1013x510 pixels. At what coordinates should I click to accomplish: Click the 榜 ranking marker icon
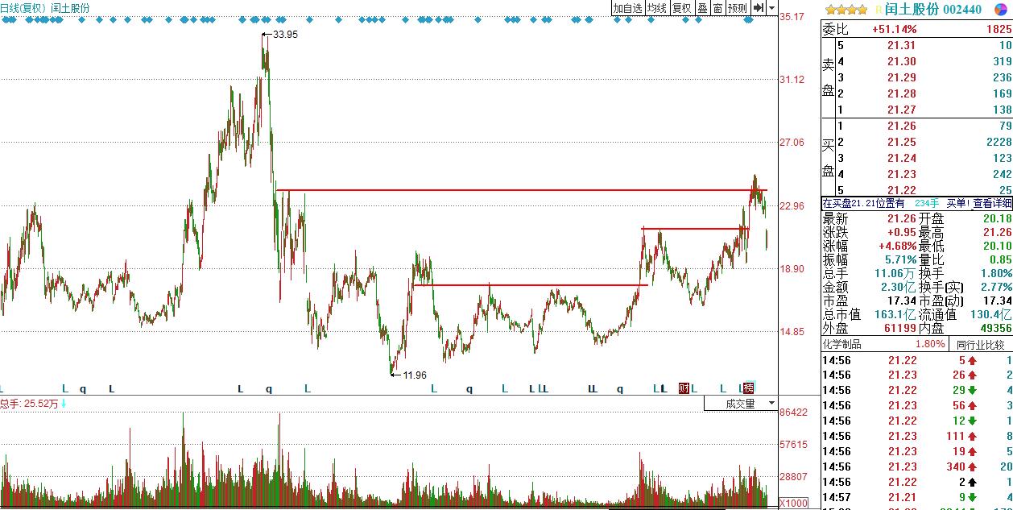tap(750, 388)
